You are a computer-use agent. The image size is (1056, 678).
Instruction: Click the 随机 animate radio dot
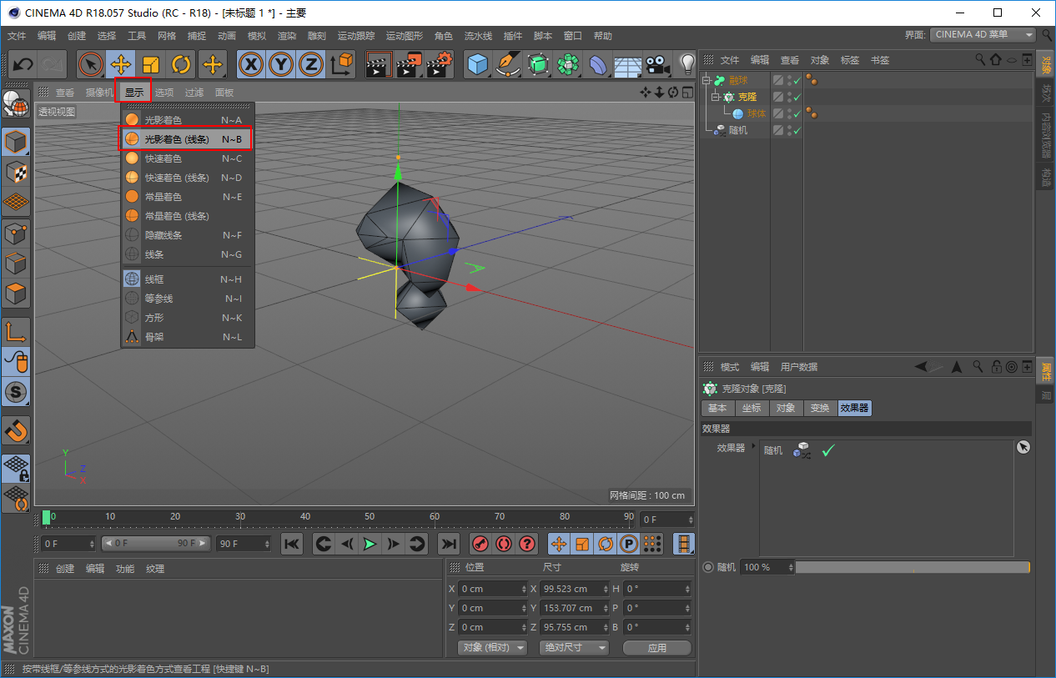coord(708,567)
